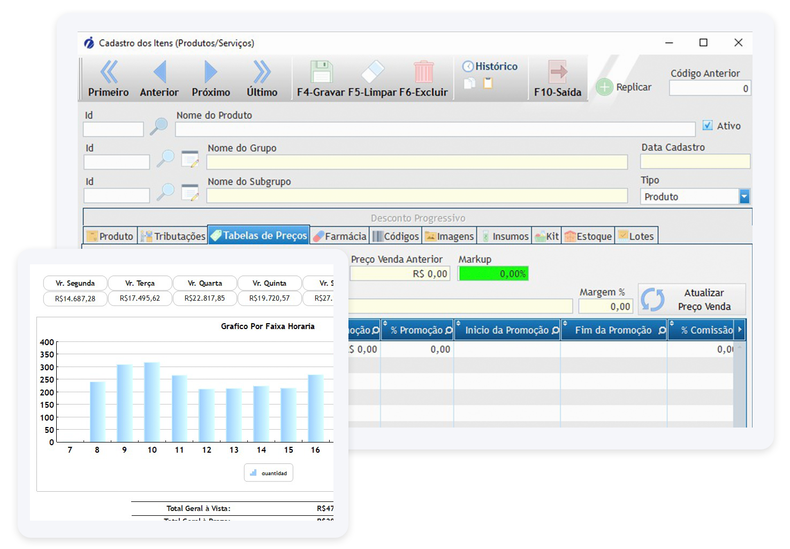Click the Código Anterior field
Viewport: 790px width, 549px height.
coord(710,88)
